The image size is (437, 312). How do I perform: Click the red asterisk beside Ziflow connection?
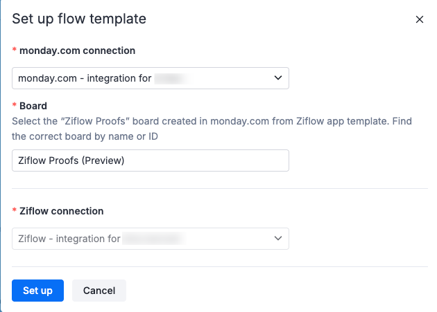point(15,212)
